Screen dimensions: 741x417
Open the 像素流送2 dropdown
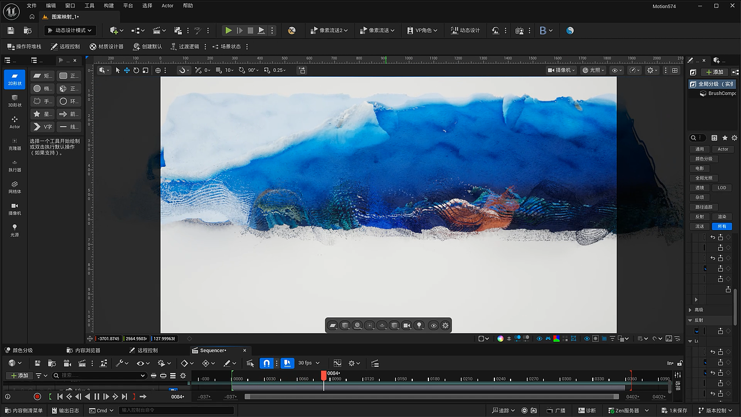(x=330, y=30)
